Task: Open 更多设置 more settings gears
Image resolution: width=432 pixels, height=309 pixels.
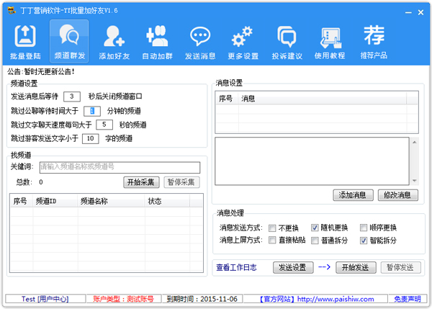Action: click(x=243, y=42)
